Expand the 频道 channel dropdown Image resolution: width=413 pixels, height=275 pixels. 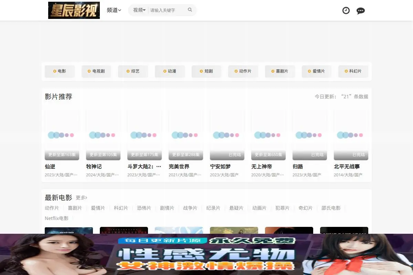coord(114,10)
